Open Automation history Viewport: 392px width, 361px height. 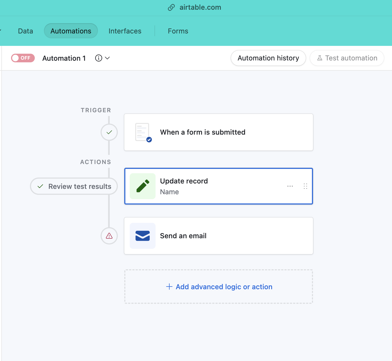point(268,58)
